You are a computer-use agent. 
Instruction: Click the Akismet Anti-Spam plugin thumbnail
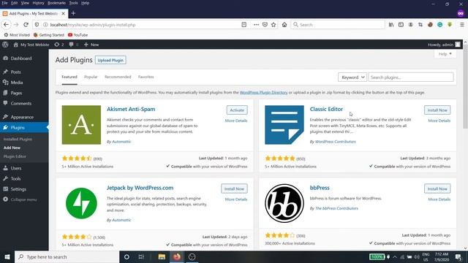pyautogui.click(x=81, y=125)
